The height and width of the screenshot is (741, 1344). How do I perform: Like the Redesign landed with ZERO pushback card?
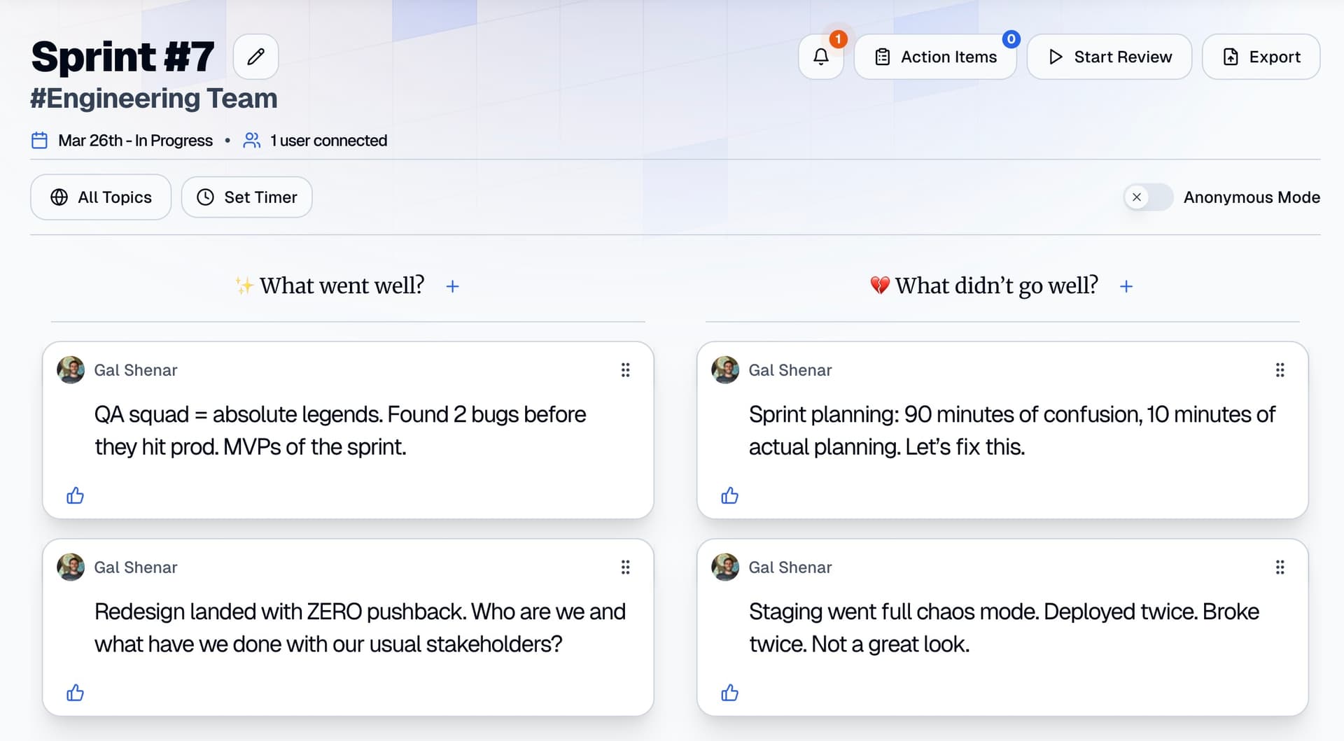[75, 693]
